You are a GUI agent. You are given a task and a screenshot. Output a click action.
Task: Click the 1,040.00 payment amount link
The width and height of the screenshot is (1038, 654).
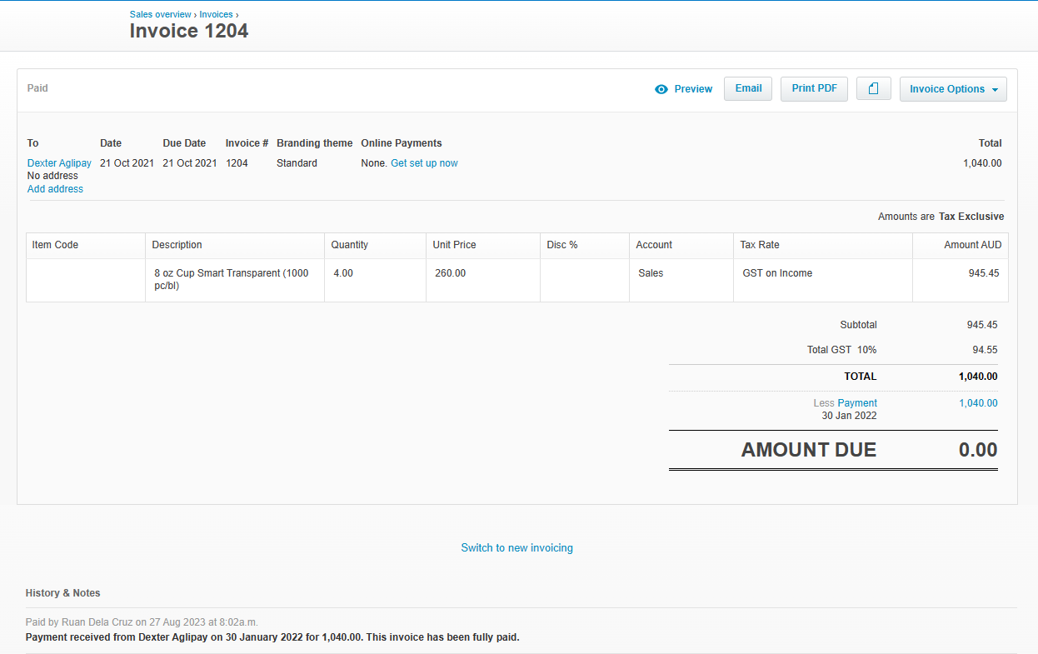click(978, 403)
